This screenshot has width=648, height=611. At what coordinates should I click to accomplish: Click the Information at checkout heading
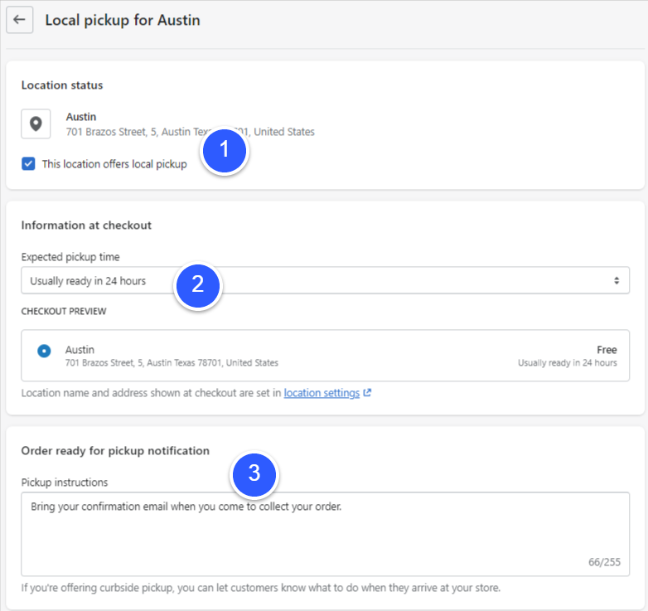[x=86, y=225]
